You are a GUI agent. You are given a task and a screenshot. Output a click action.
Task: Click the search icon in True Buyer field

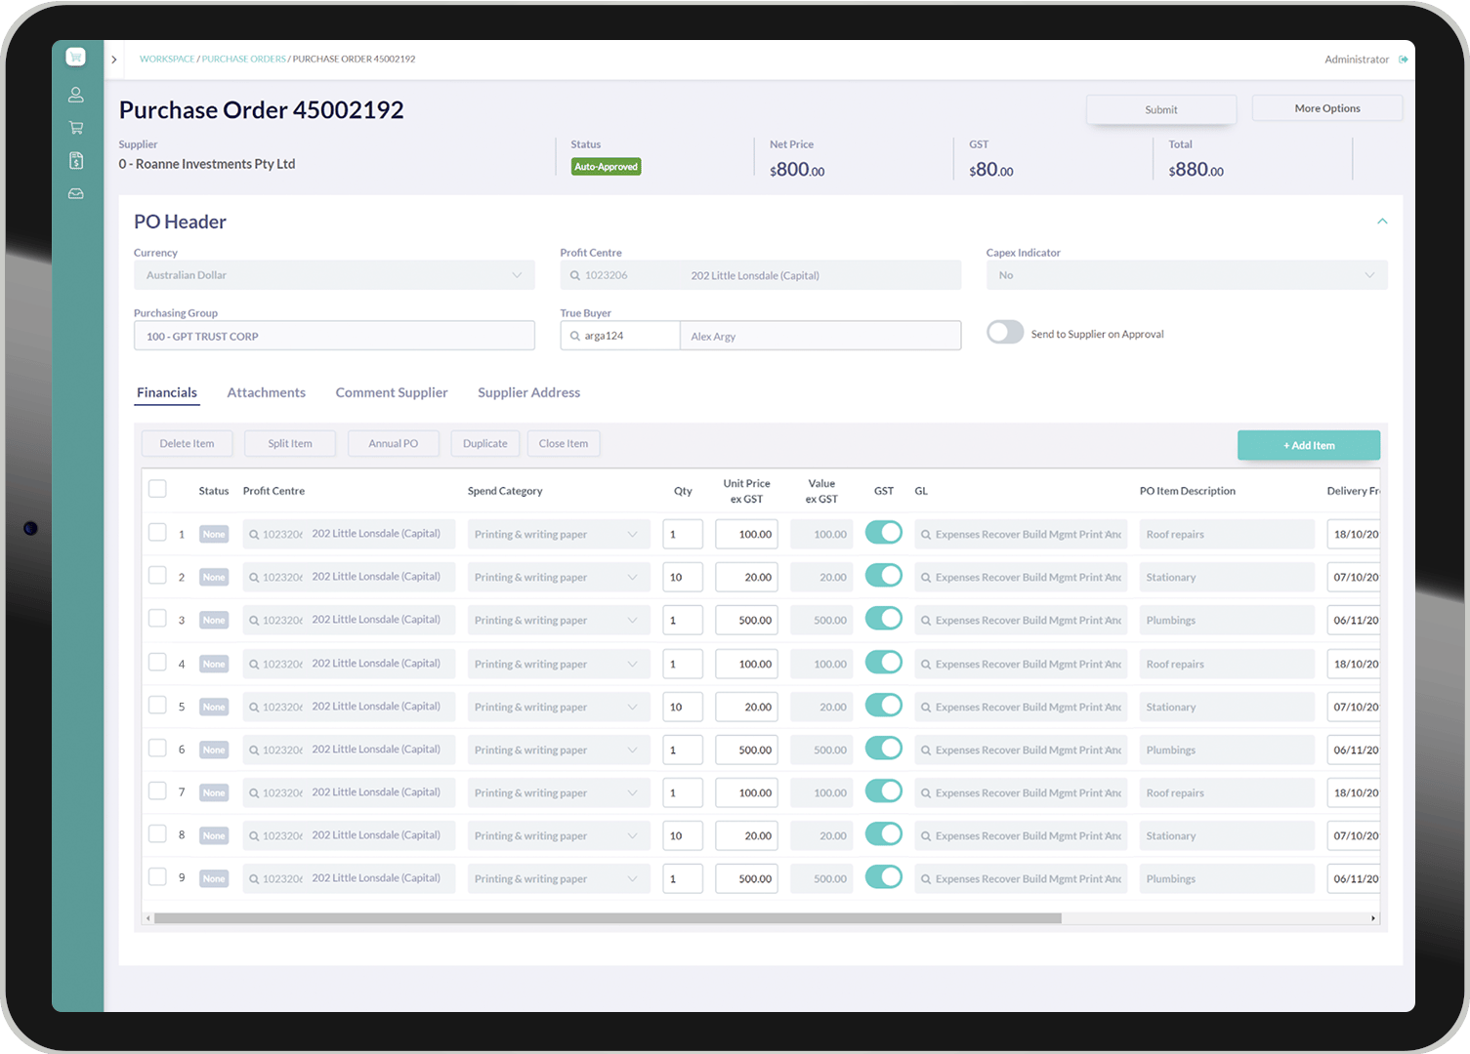coord(575,336)
